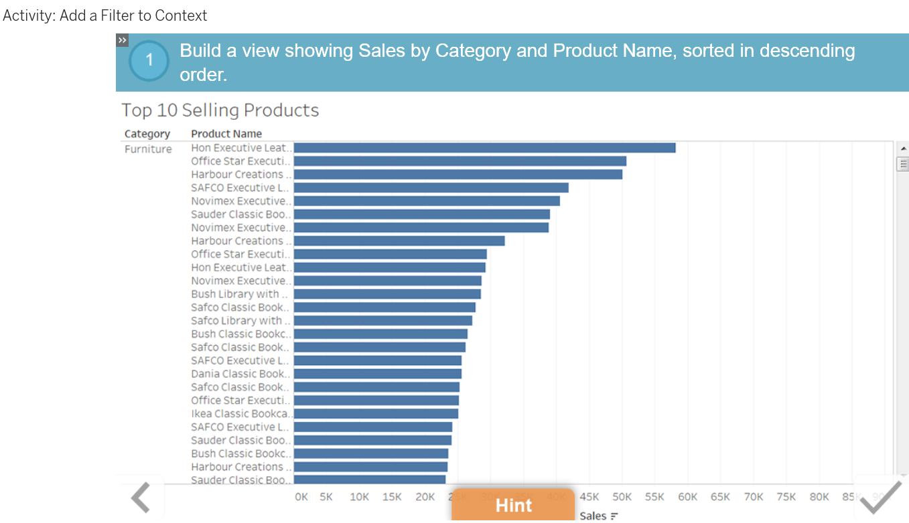Go back with the left arrow
Image resolution: width=909 pixels, height=523 pixels.
pyautogui.click(x=141, y=498)
